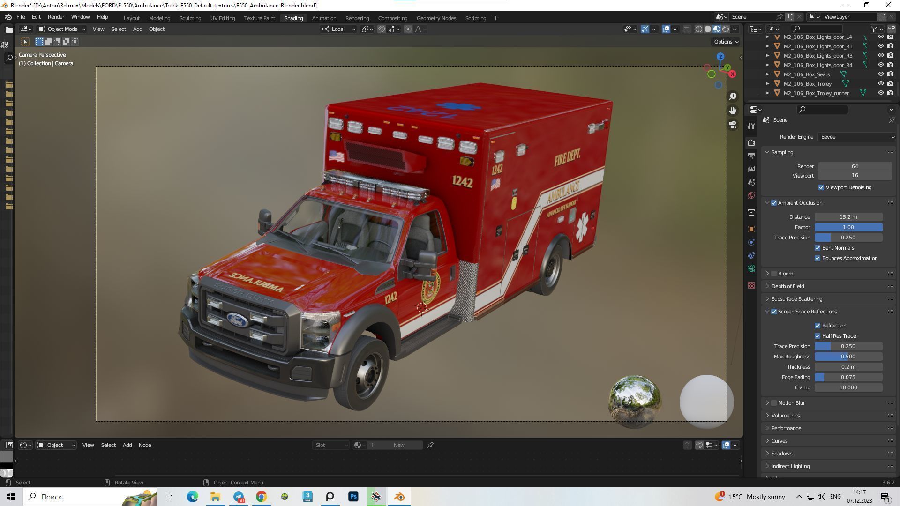Enable the Motion Blur checkbox

click(x=774, y=403)
